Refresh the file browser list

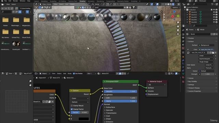coord(12,9)
